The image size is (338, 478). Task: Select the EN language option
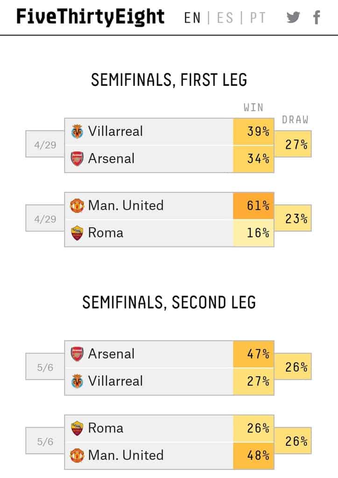pyautogui.click(x=192, y=18)
